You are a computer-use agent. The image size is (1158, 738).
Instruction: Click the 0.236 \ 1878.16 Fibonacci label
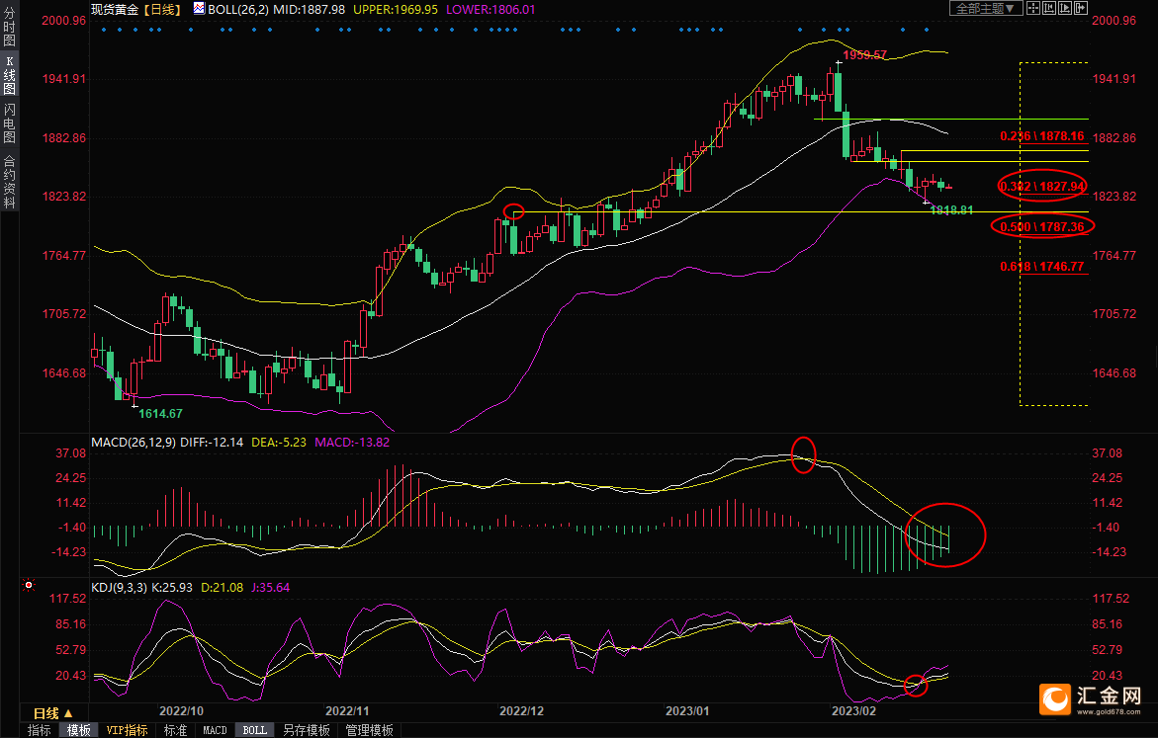point(1042,135)
